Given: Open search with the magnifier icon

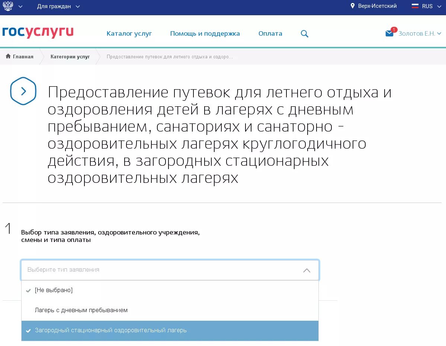Looking at the screenshot, I should (304, 33).
